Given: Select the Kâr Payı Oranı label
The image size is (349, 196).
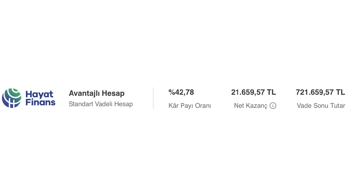Looking at the screenshot, I should coord(189,106).
